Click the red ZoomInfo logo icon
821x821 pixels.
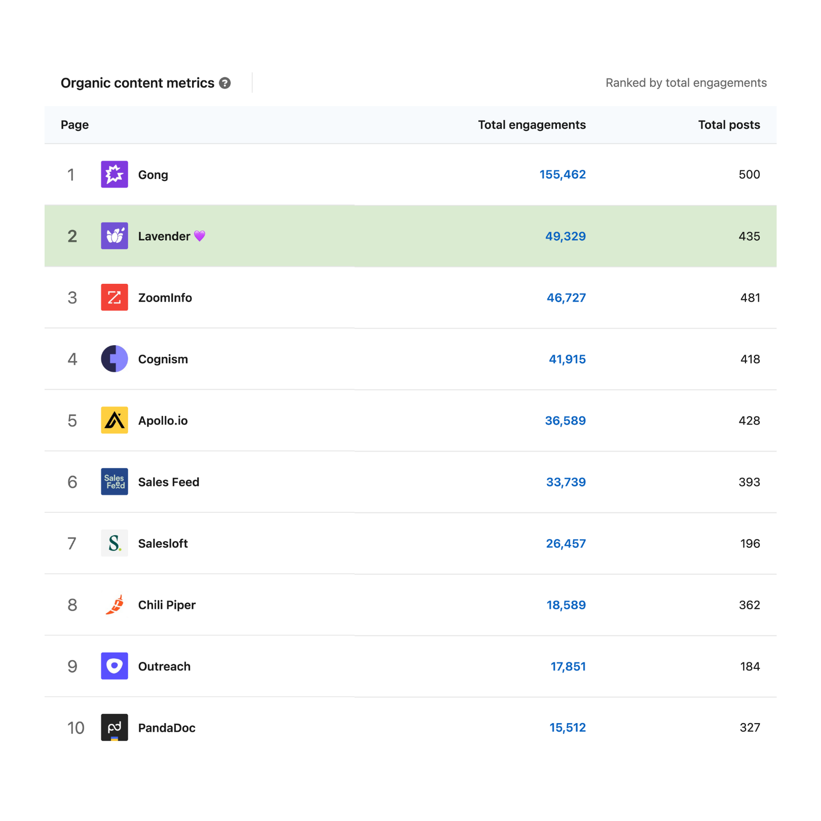point(114,297)
